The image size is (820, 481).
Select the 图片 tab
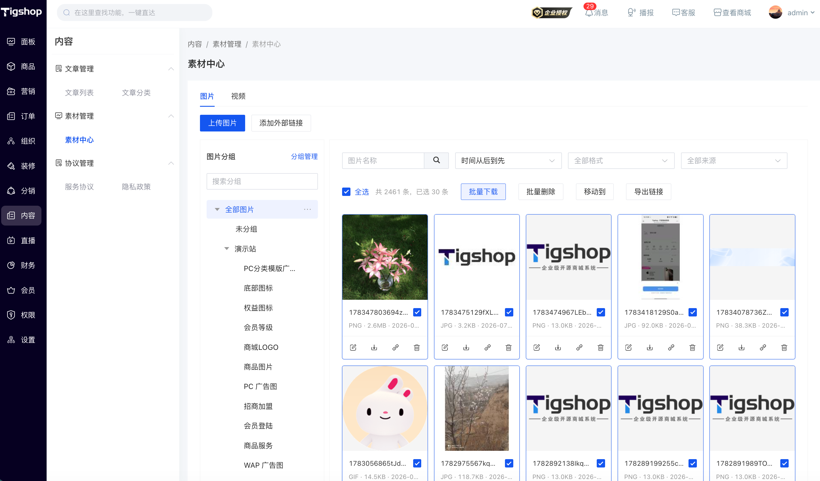(207, 96)
